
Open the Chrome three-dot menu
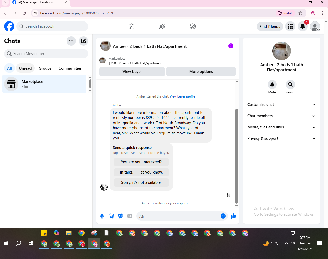click(322, 13)
